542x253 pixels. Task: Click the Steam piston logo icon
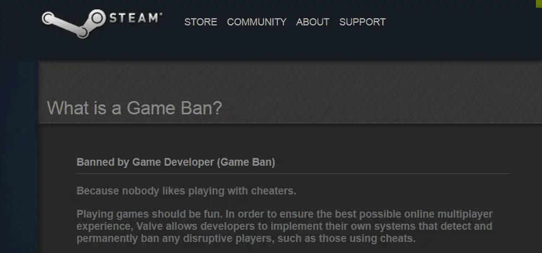click(x=73, y=24)
